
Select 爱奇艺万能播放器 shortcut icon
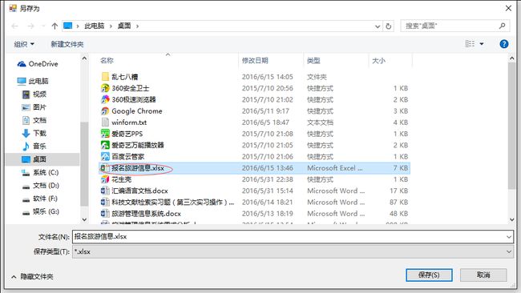[x=105, y=145]
